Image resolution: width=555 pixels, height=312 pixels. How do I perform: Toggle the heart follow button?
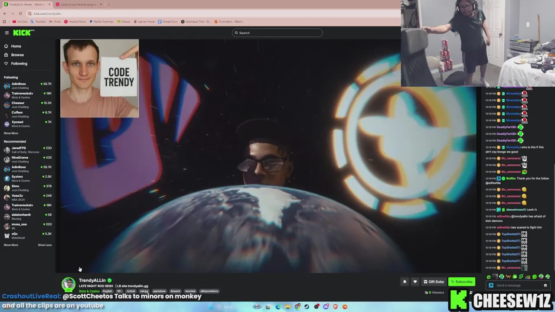pyautogui.click(x=415, y=282)
